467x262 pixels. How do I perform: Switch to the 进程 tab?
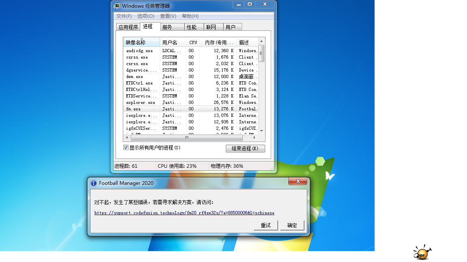tap(150, 26)
